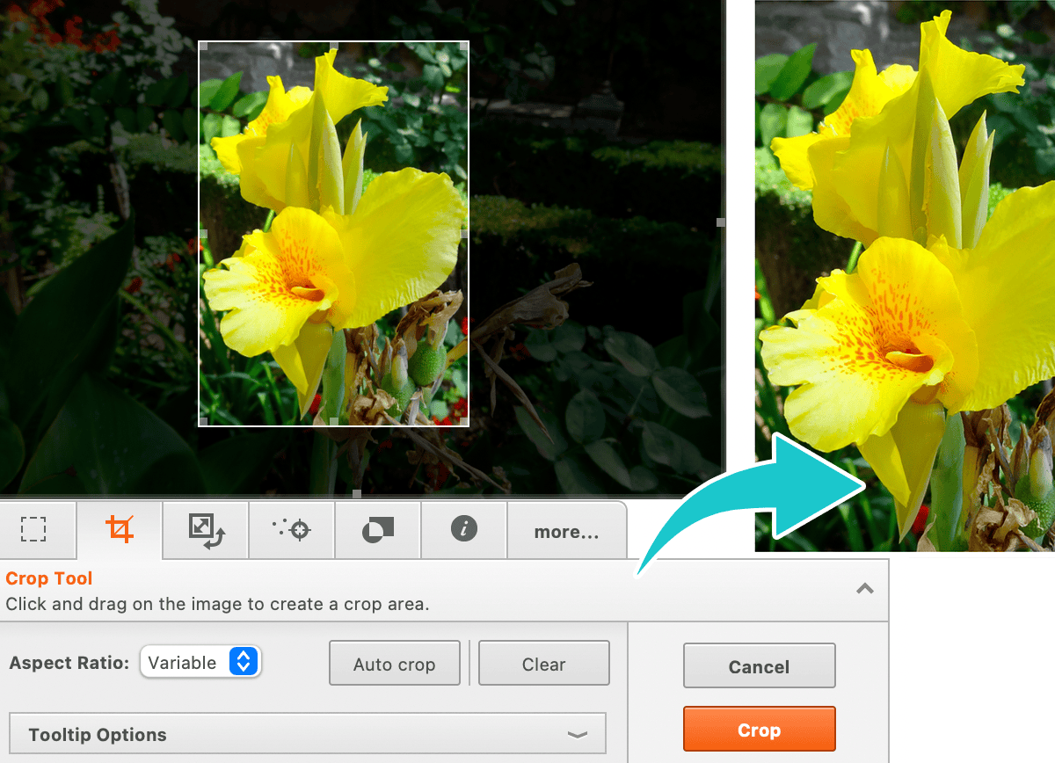The image size is (1055, 763).
Task: Open the overlapping shapes overlay tool tab
Action: click(x=377, y=530)
